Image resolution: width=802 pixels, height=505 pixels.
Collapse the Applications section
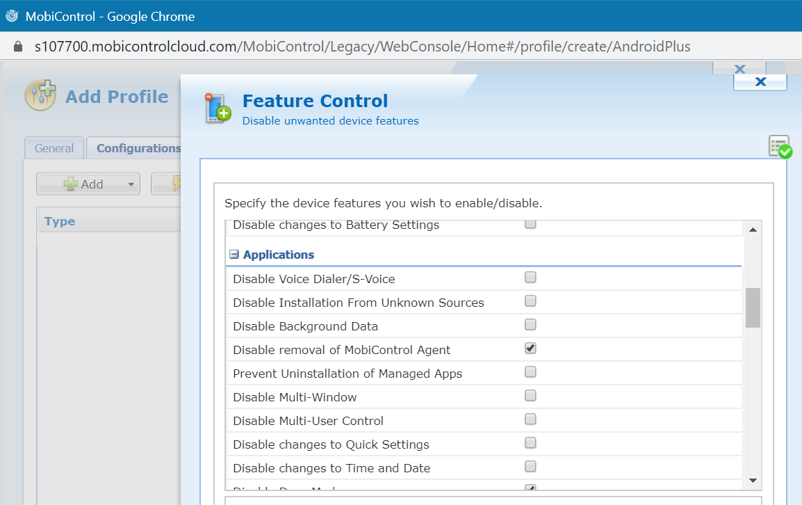234,255
